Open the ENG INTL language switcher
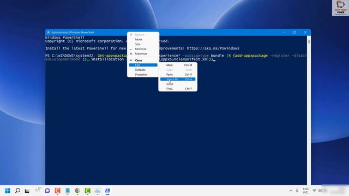349x196 pixels. pos(306,191)
